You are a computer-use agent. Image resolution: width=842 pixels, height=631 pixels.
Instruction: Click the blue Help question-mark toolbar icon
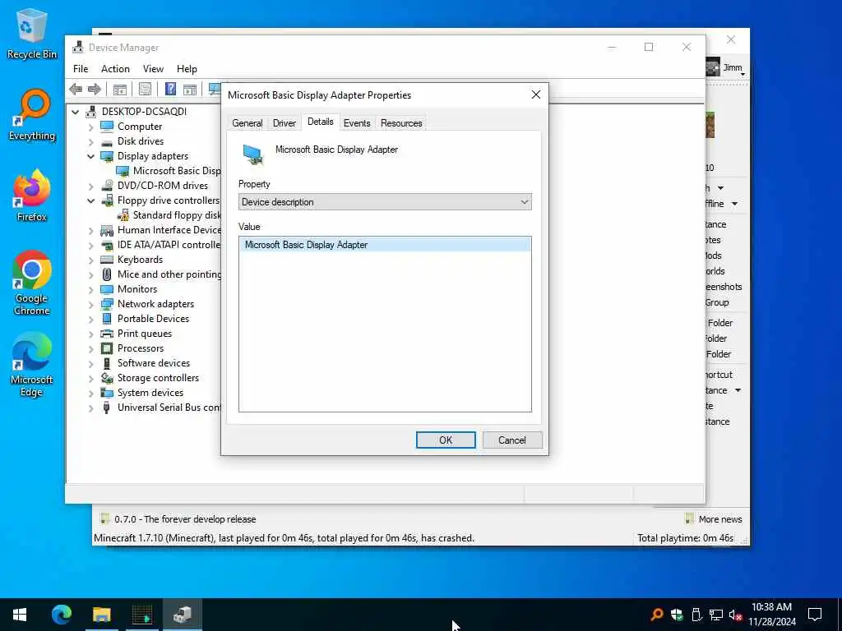click(x=170, y=89)
